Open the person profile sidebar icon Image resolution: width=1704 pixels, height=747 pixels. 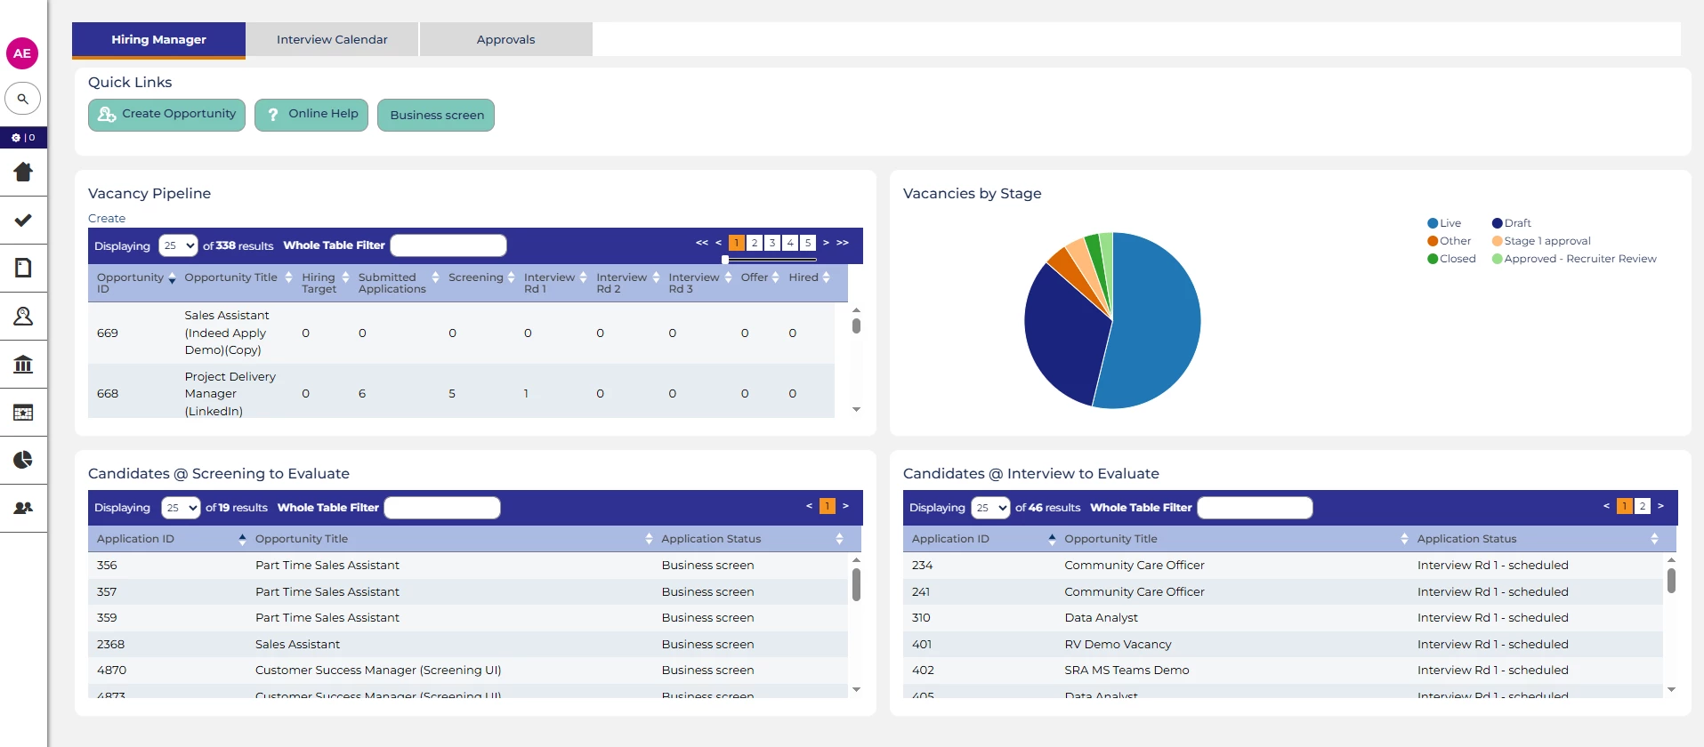pos(23,316)
